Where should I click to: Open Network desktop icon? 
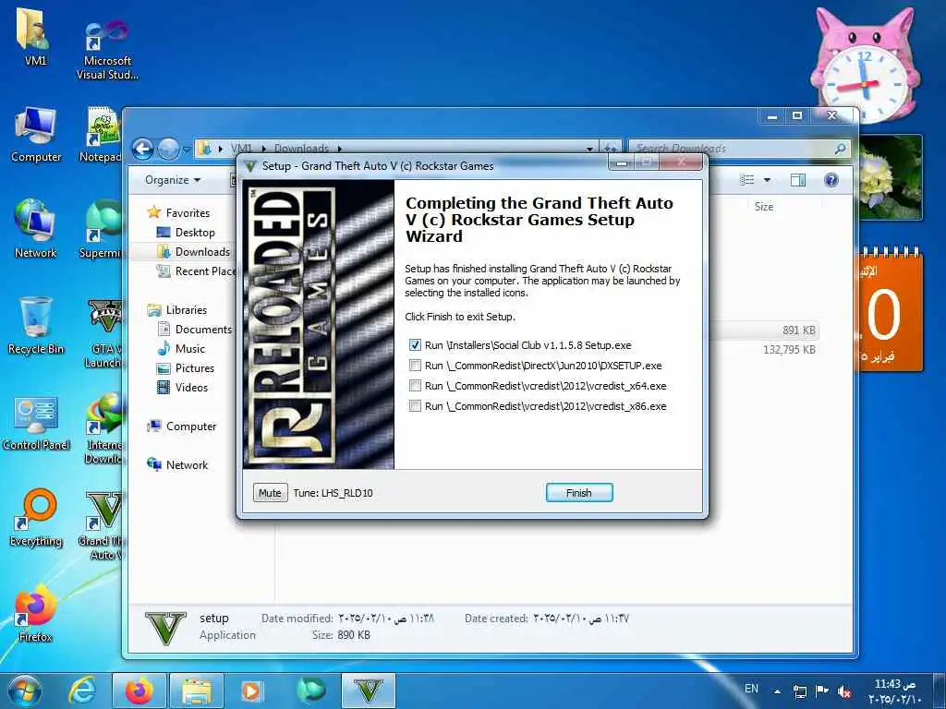click(35, 229)
